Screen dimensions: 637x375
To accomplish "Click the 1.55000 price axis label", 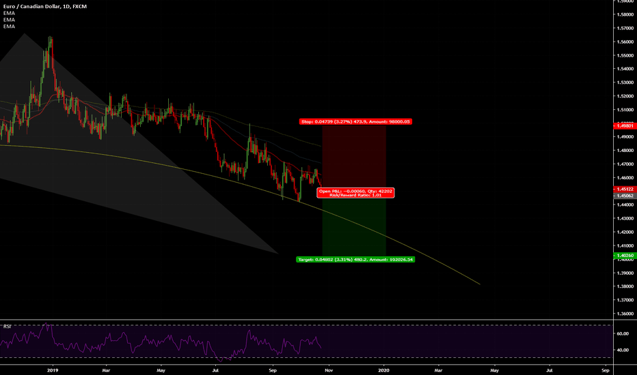I will point(625,55).
